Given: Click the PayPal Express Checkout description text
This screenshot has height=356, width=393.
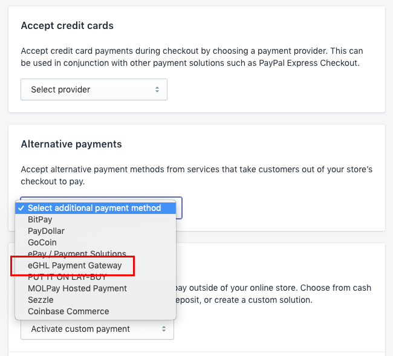Looking at the screenshot, I should (309, 63).
